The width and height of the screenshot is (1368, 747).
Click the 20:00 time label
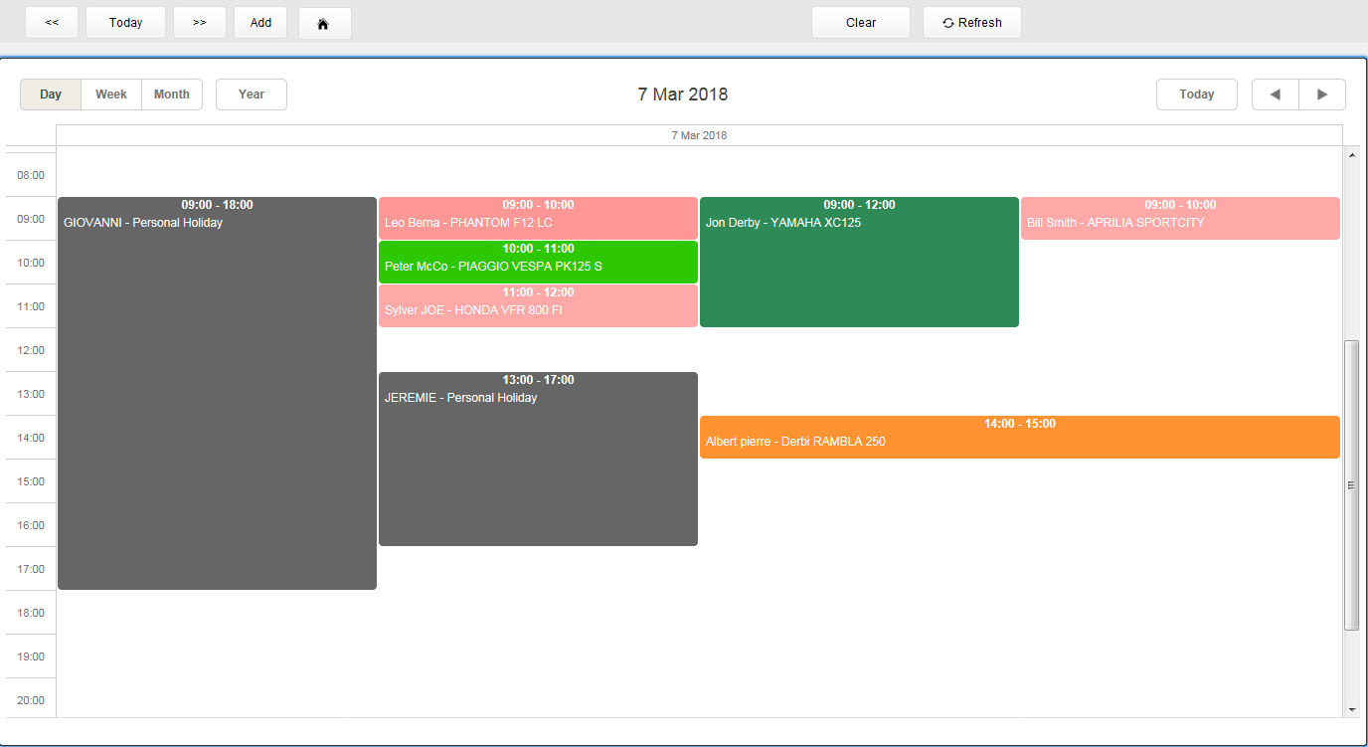[31, 700]
